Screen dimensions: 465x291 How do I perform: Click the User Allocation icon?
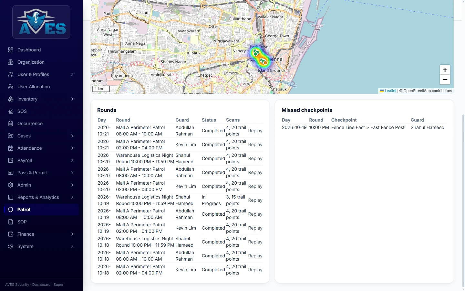click(x=11, y=87)
